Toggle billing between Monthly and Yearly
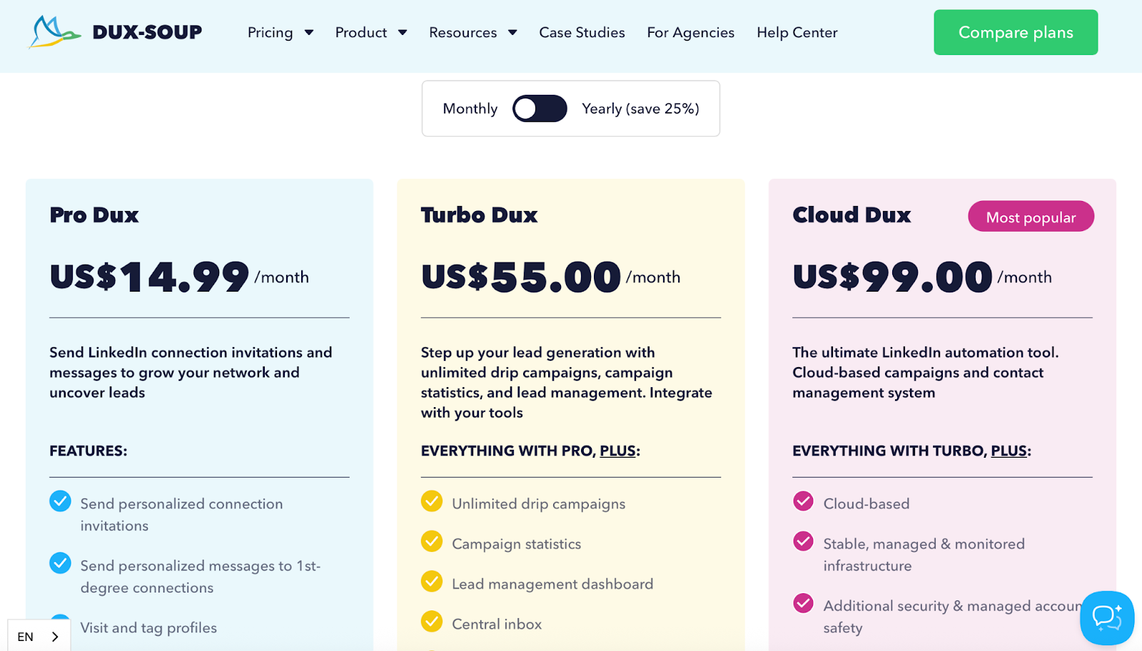Screen dimensions: 1142x651 click(540, 108)
